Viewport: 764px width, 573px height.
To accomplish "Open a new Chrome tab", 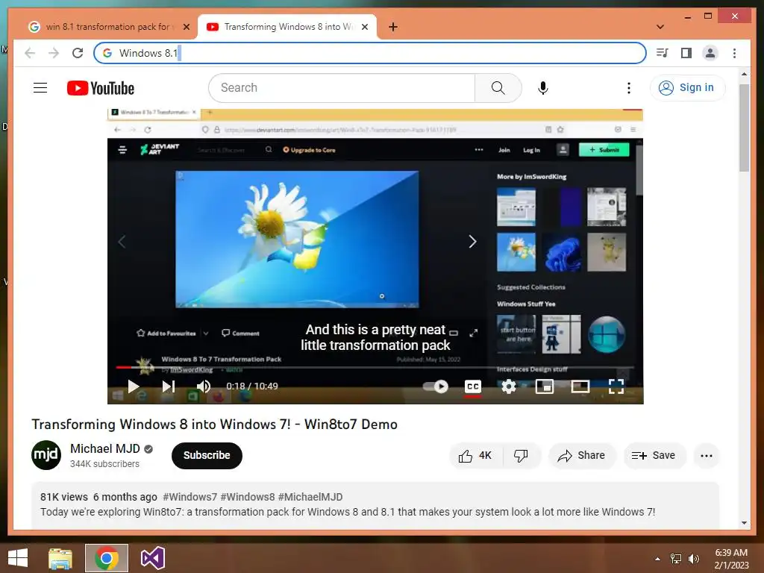I will [393, 28].
